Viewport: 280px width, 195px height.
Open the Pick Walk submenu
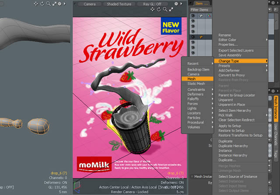[241, 115]
